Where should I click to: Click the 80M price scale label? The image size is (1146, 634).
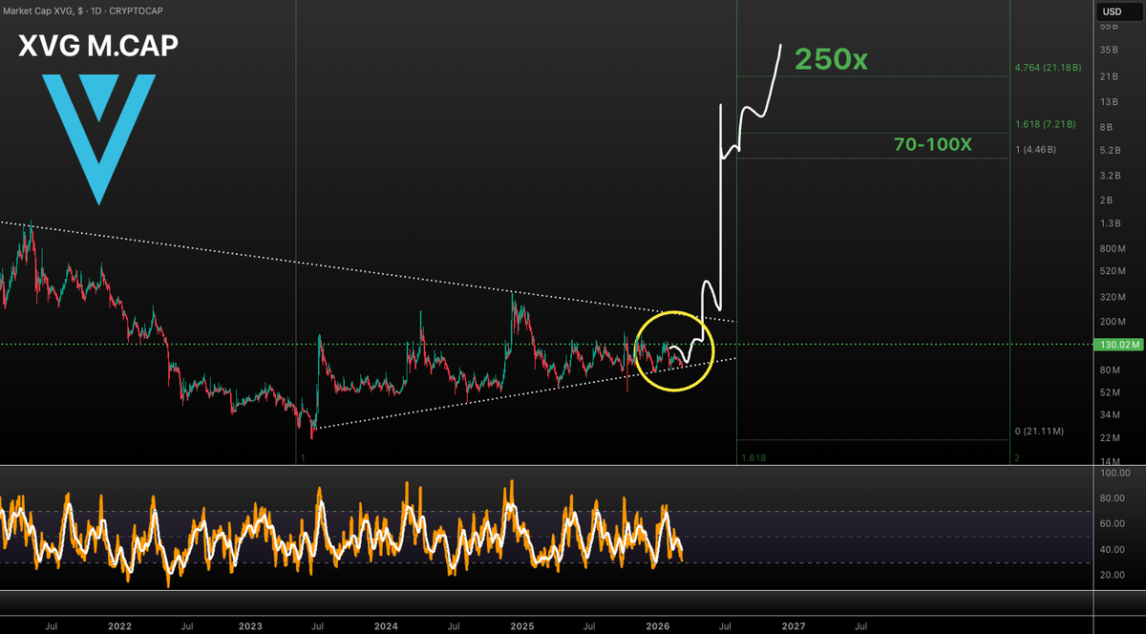pyautogui.click(x=1110, y=370)
